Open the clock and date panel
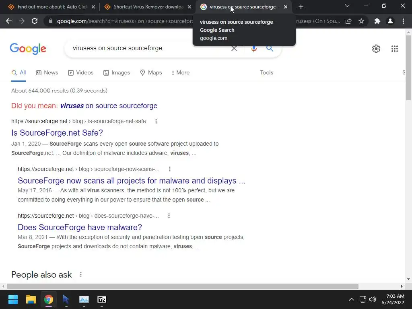The image size is (412, 309). (393, 299)
